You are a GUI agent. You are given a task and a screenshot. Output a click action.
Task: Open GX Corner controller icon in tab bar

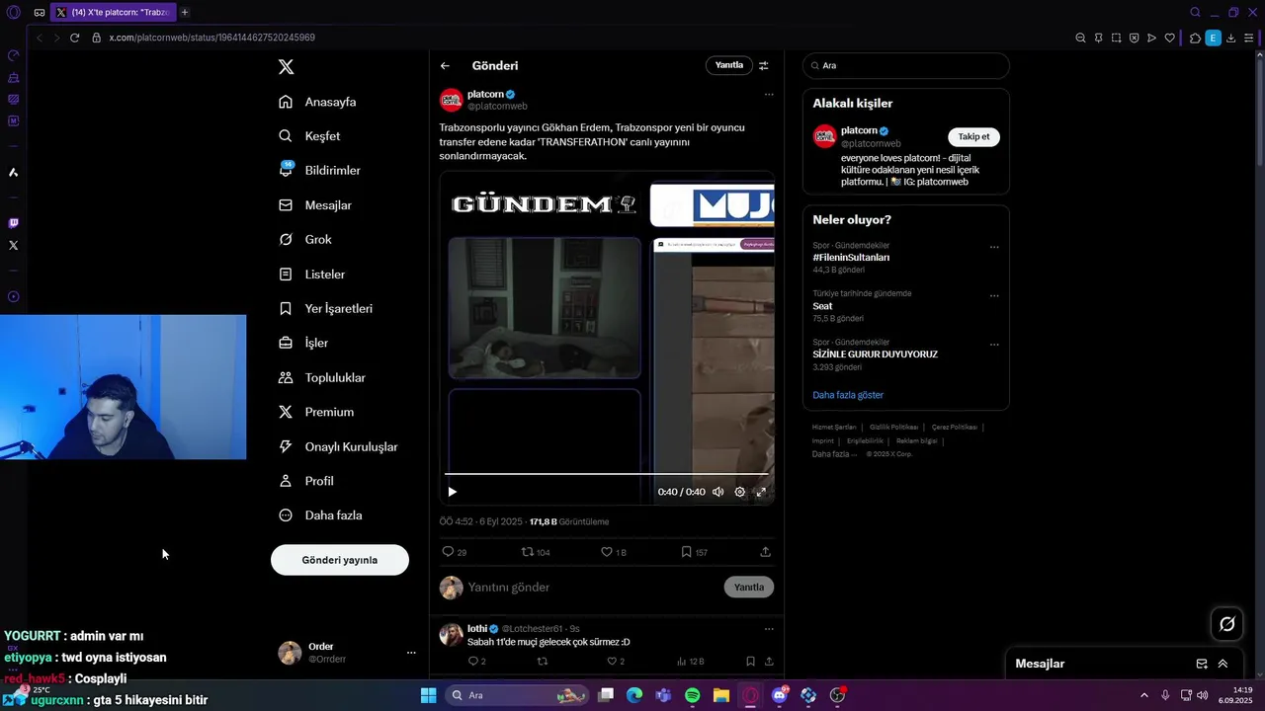(39, 13)
